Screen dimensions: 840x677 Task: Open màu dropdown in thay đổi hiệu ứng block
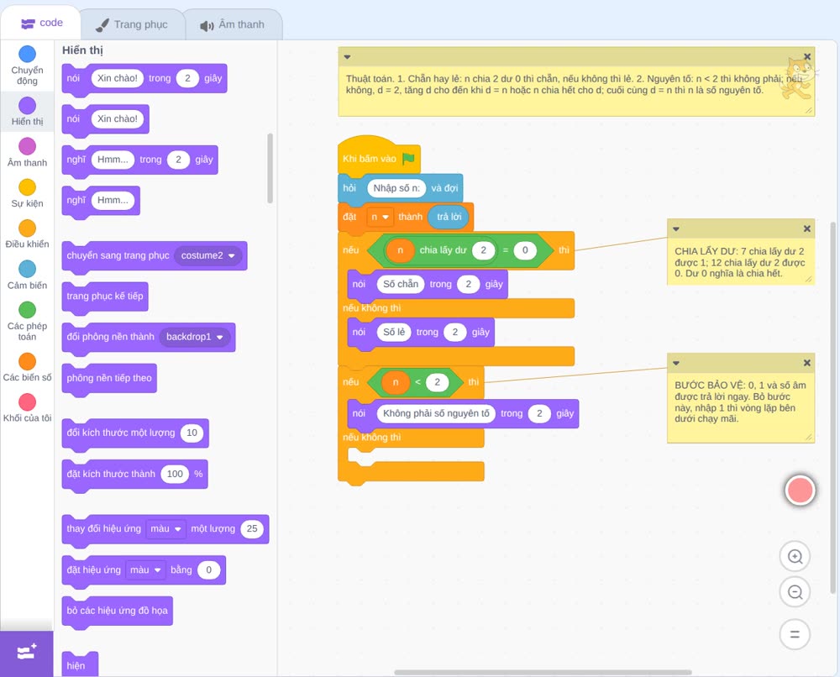click(165, 529)
